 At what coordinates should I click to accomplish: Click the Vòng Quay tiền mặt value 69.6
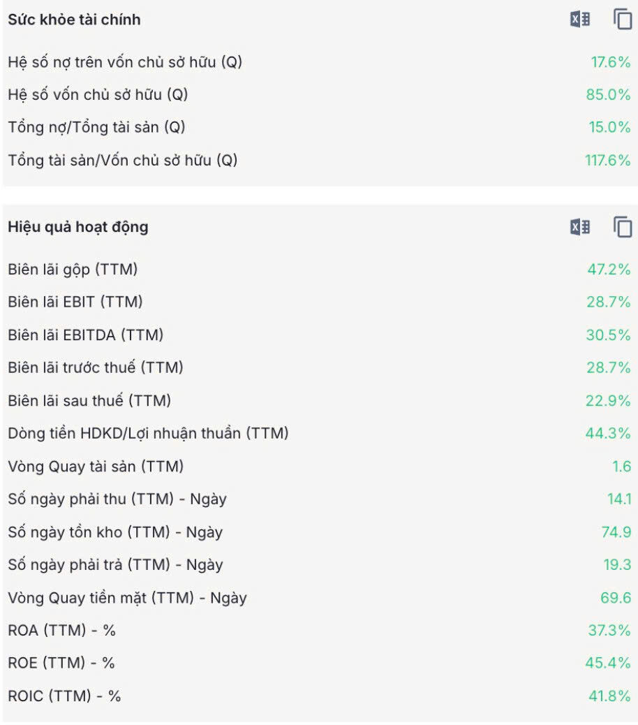click(616, 598)
